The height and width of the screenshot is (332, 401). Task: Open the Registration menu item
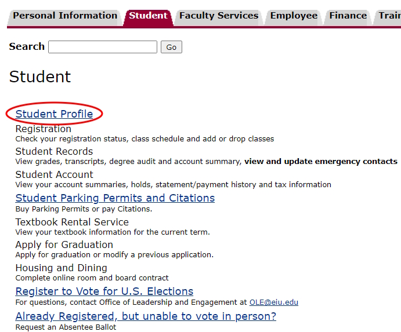click(x=44, y=129)
